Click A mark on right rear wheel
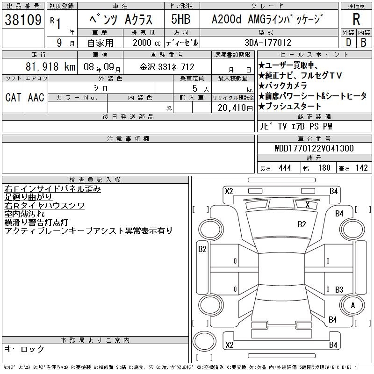The height and width of the screenshot is (374, 374). [353, 305]
